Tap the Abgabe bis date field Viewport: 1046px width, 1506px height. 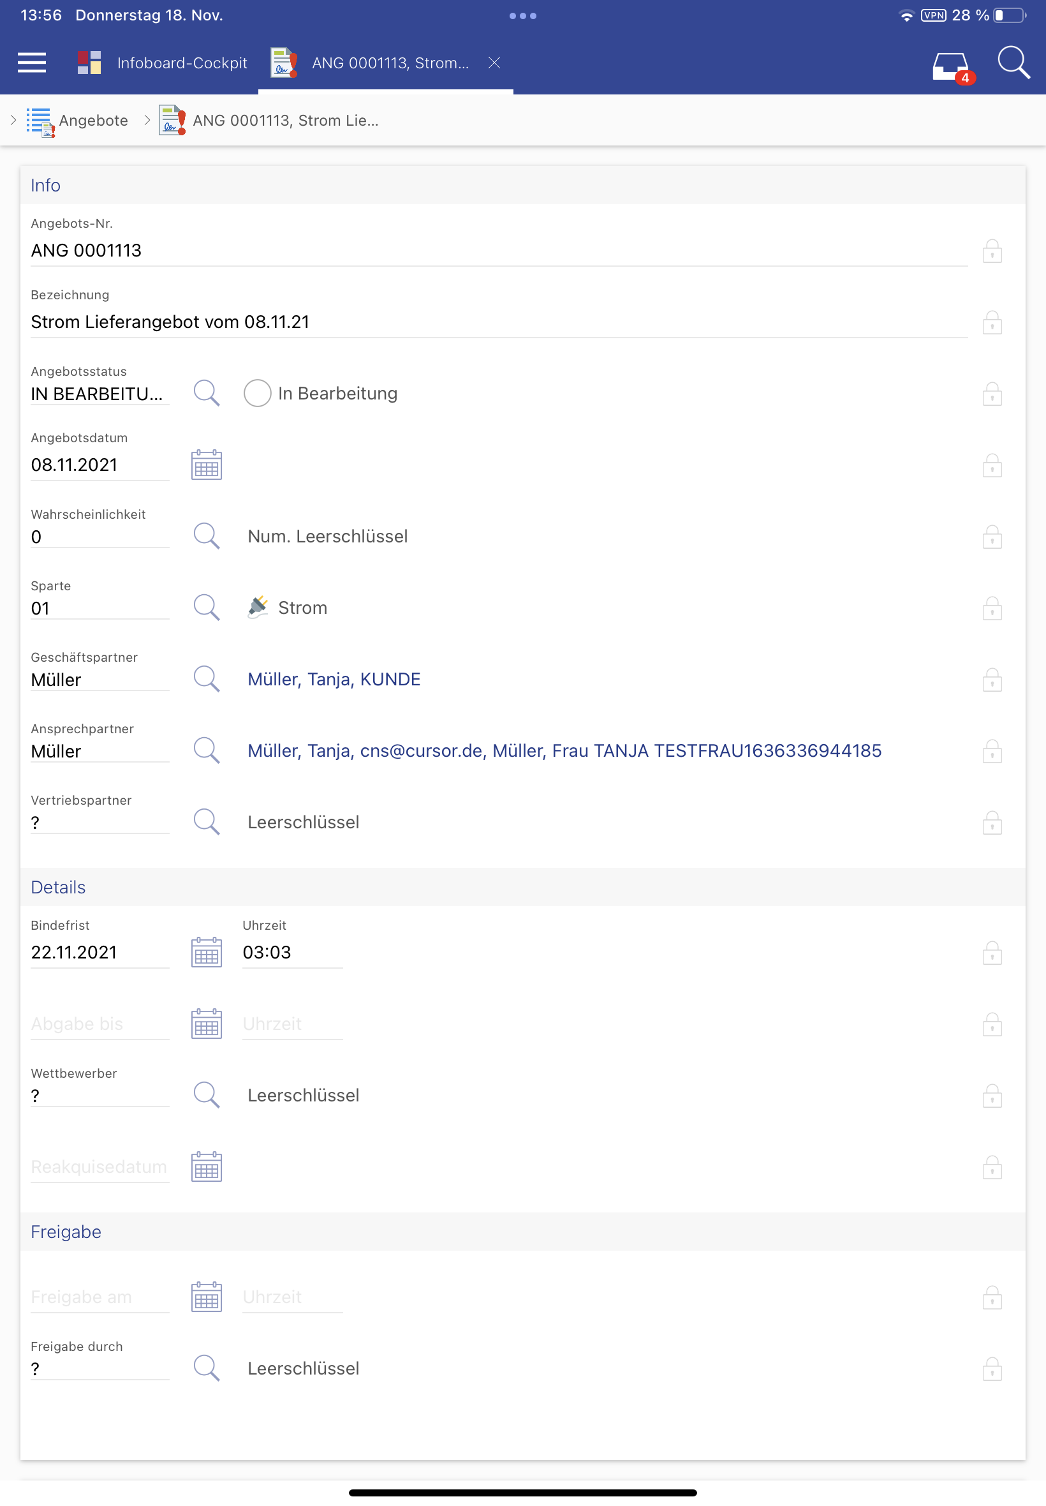click(x=98, y=1024)
